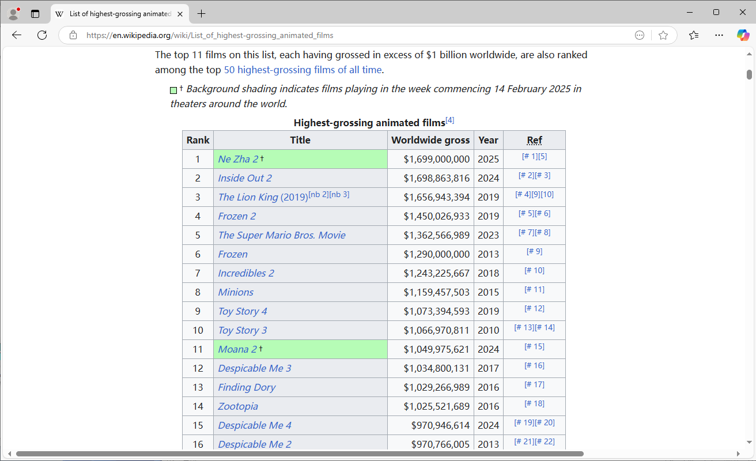Image resolution: width=756 pixels, height=461 pixels.
Task: Open the Frozen film link in rank 6
Action: click(233, 254)
